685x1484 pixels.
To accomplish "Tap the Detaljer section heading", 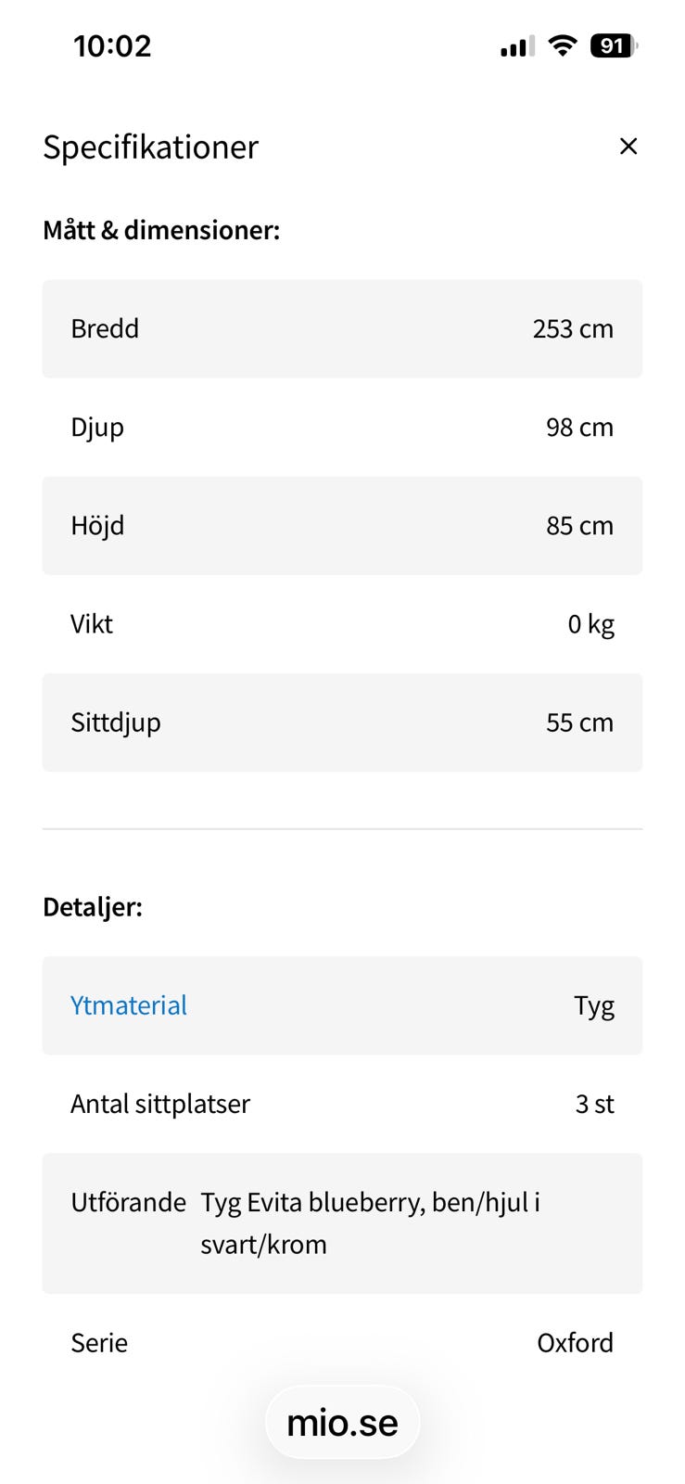I will click(93, 907).
